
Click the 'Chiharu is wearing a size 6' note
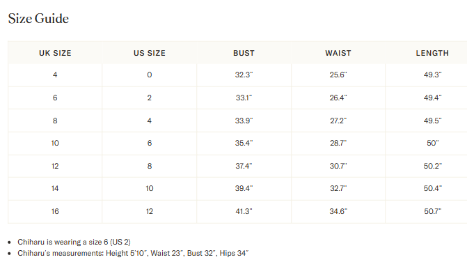[74, 242]
